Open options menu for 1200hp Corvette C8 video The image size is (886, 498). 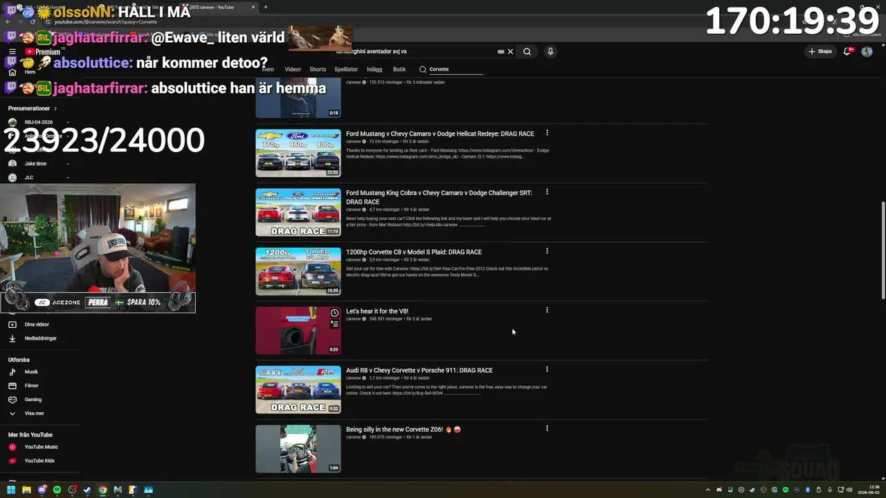(x=547, y=251)
